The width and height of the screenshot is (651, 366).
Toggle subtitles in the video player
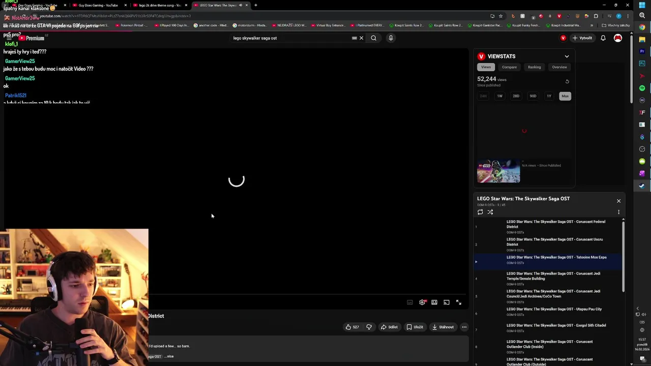pyautogui.click(x=410, y=302)
